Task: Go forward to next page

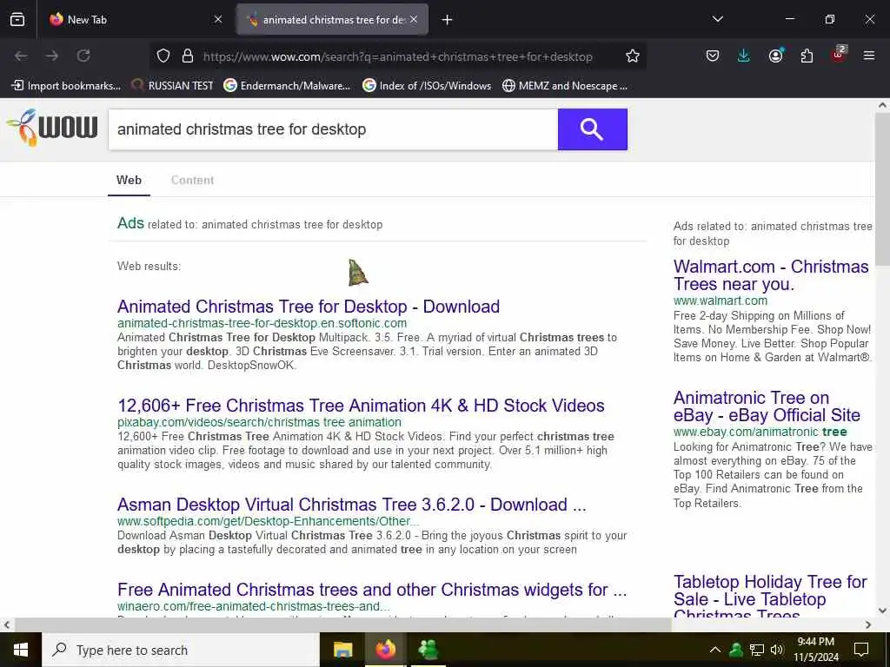Action: (52, 56)
